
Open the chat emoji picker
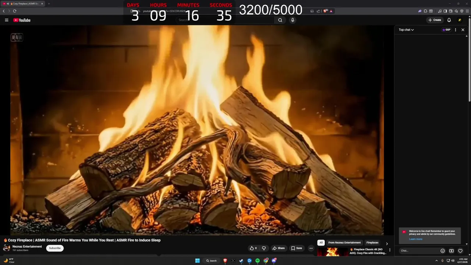443,251
